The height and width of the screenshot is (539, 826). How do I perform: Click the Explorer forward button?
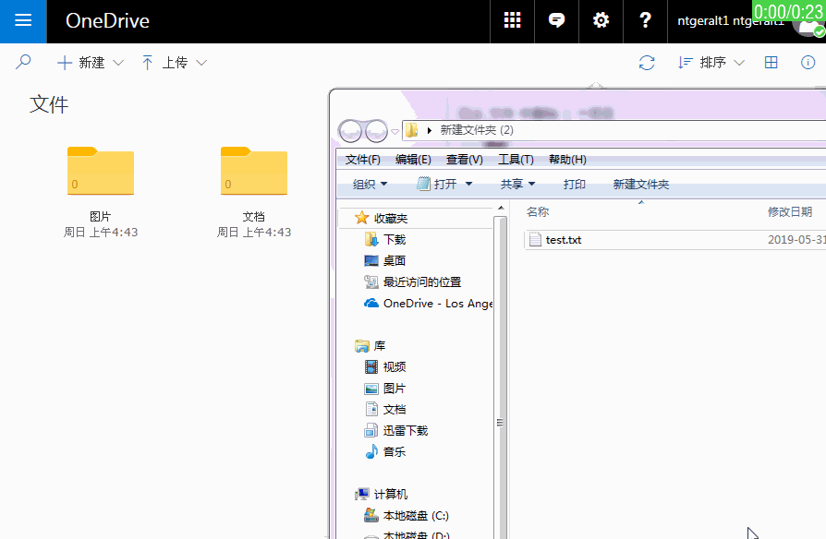coord(376,130)
